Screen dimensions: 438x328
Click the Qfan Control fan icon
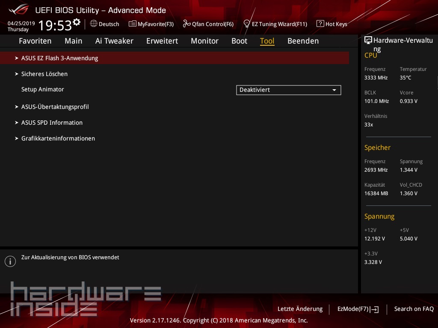tap(186, 24)
